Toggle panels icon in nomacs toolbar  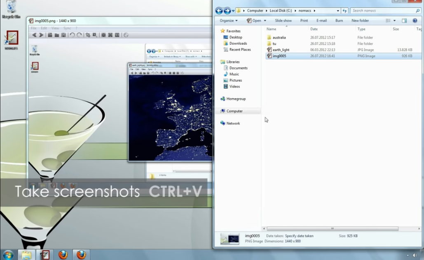[x=103, y=35]
